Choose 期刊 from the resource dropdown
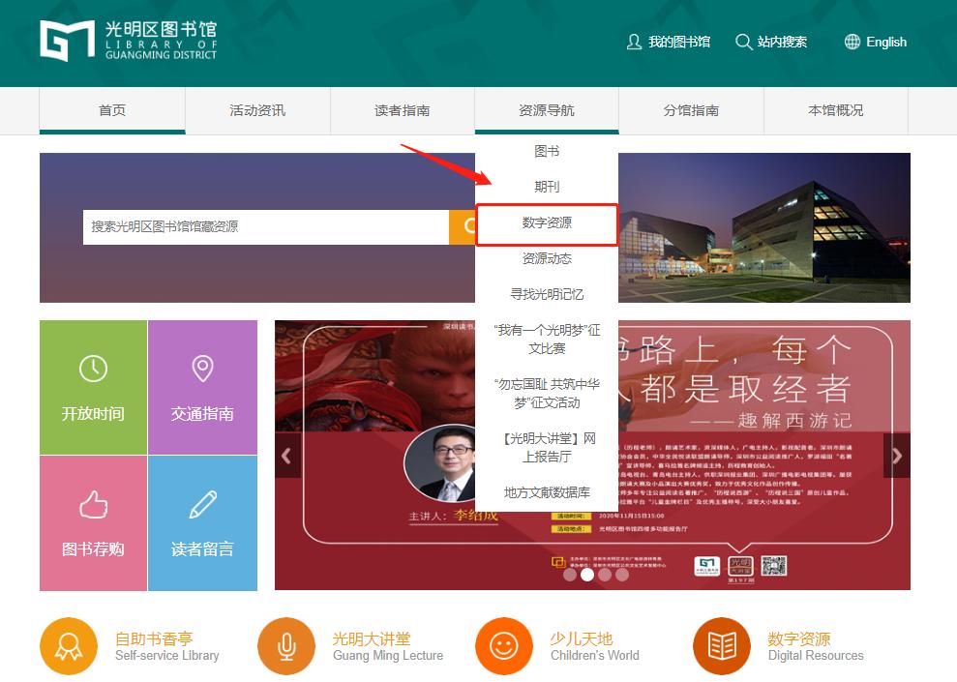Viewport: 957px width, 682px height. click(547, 187)
